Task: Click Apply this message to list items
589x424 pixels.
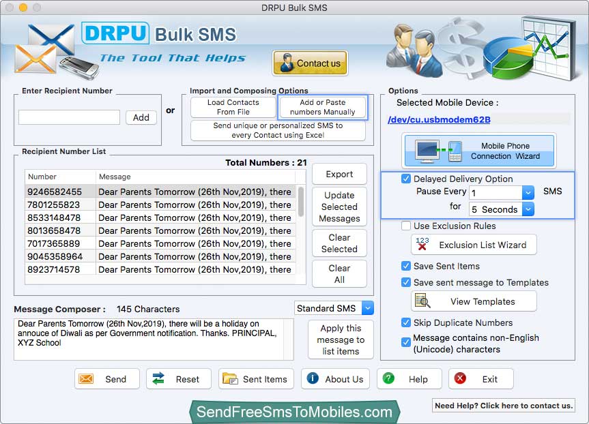Action: (341, 339)
